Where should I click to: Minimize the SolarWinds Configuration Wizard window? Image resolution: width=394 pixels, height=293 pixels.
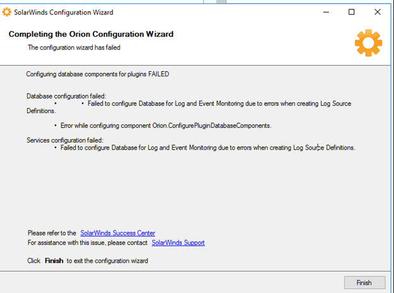click(x=326, y=12)
